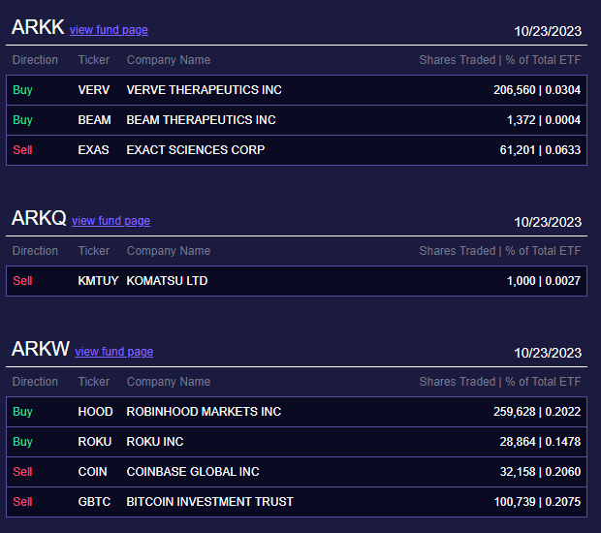Click the ARKQ fund heading
Image resolution: width=601 pixels, height=533 pixels.
39,218
